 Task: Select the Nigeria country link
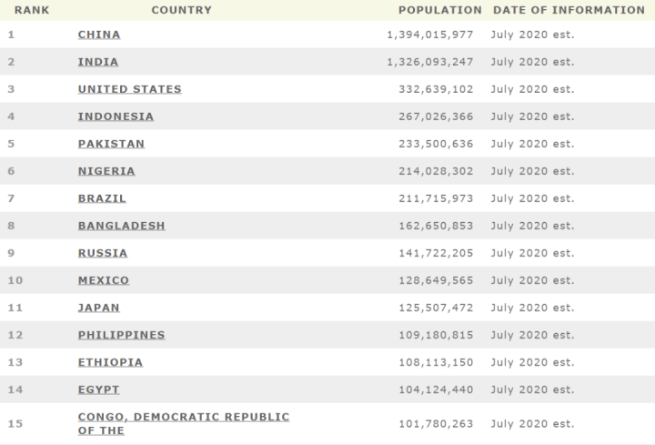(106, 171)
